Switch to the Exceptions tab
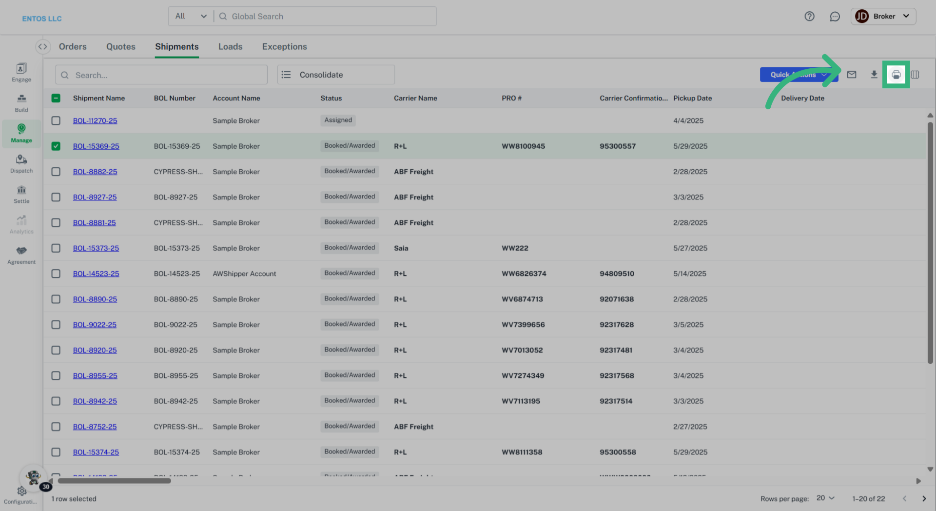 pyautogui.click(x=284, y=47)
